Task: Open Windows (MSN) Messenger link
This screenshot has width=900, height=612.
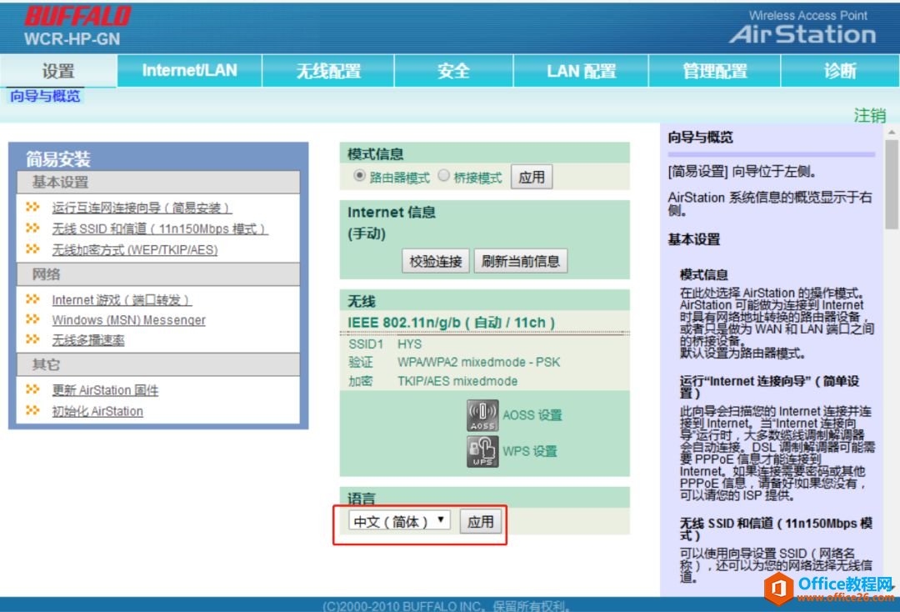Action: pos(128,320)
